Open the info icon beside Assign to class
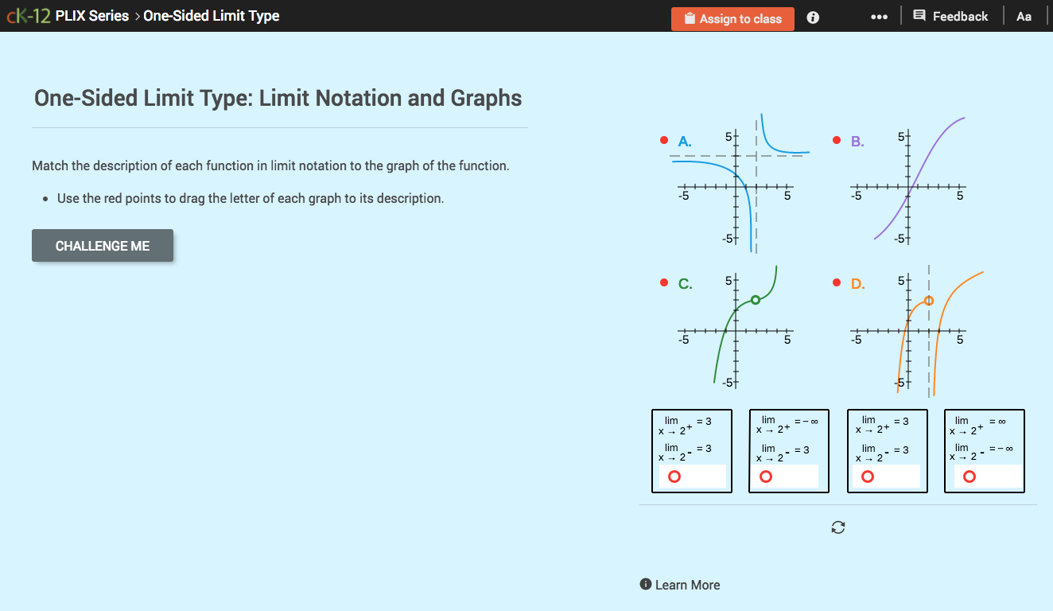The image size is (1053, 611). click(812, 17)
